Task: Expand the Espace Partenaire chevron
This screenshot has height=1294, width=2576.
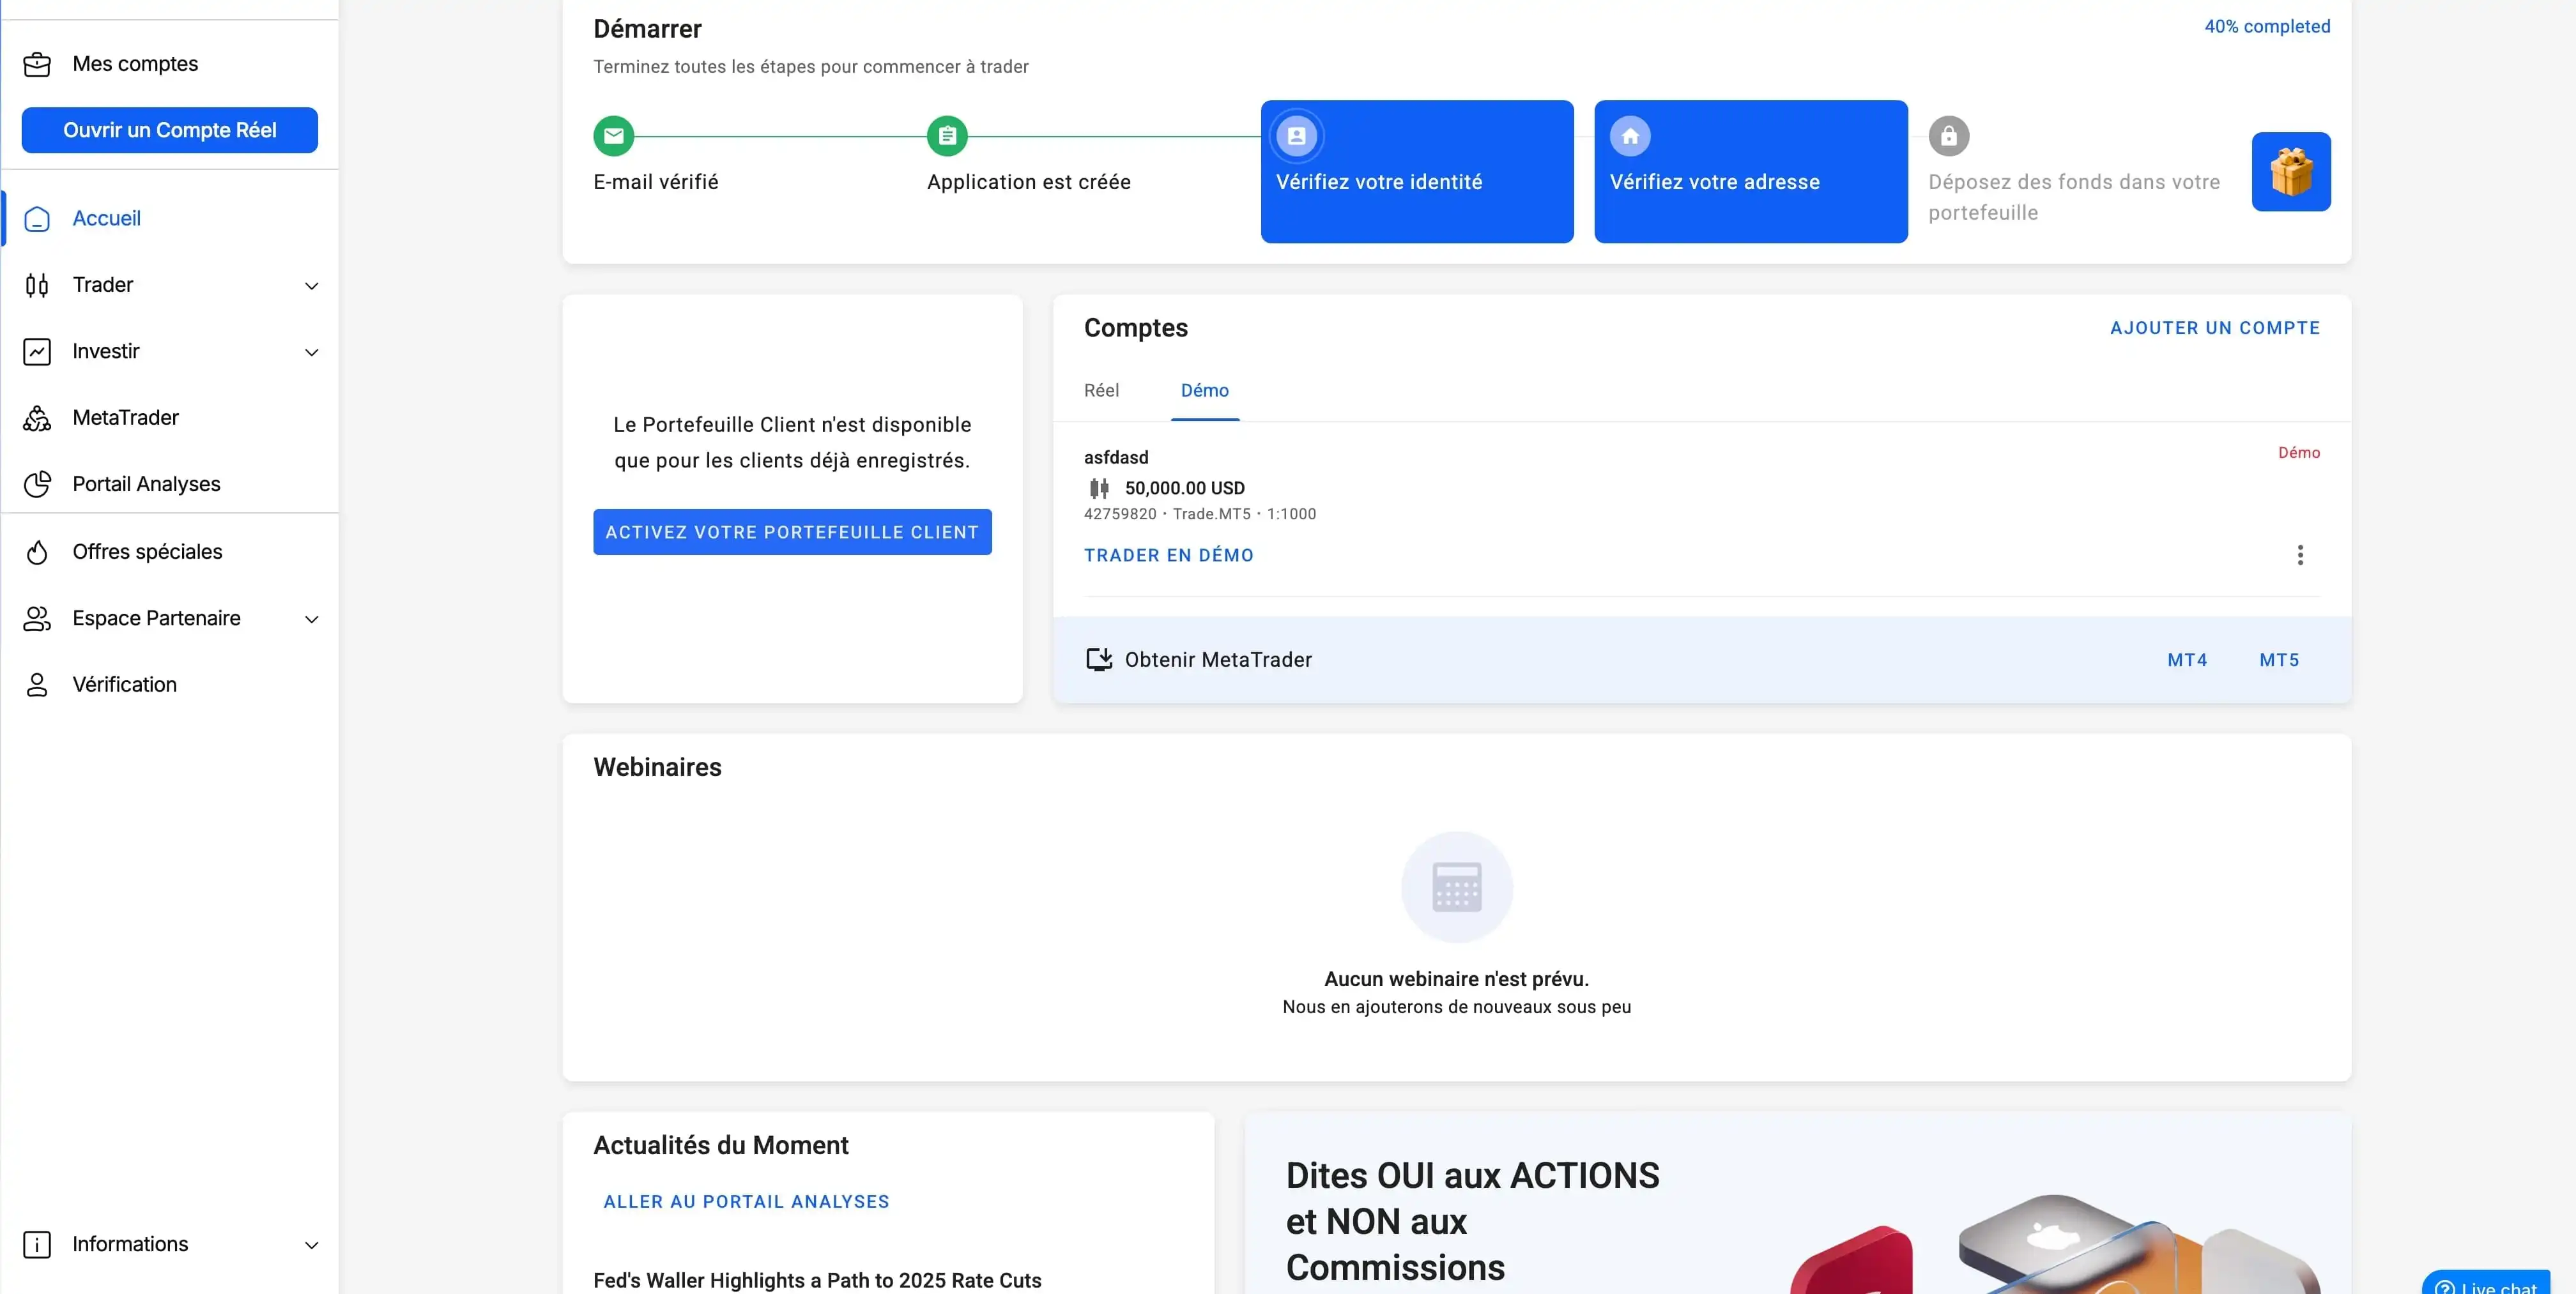Action: click(x=312, y=620)
